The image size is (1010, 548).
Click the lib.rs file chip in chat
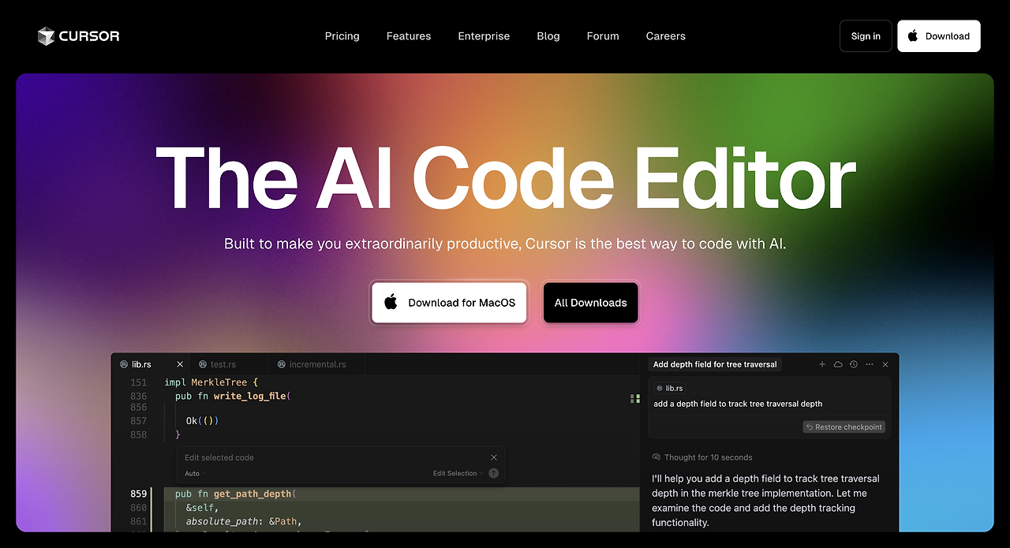pos(670,388)
